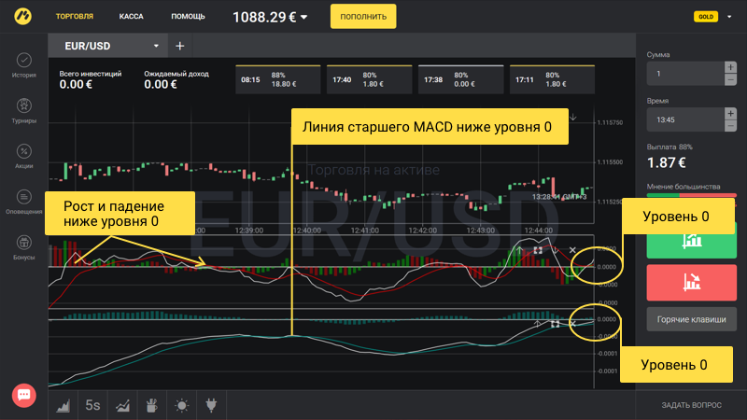This screenshot has height=420, width=747.
Task: Click the Пополнить deposit button
Action: click(363, 17)
